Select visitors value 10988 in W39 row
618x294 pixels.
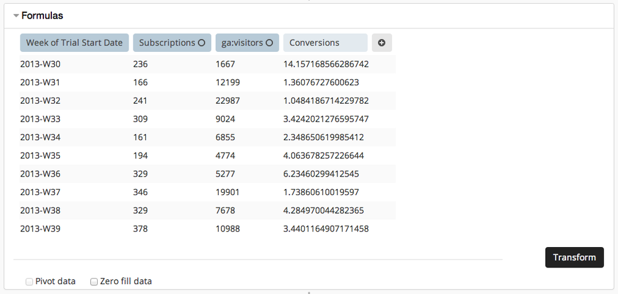(x=227, y=229)
